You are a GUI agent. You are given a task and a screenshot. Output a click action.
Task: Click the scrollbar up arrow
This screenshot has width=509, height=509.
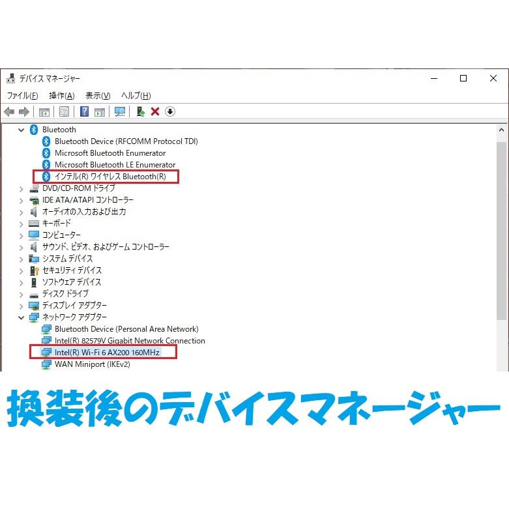(501, 130)
